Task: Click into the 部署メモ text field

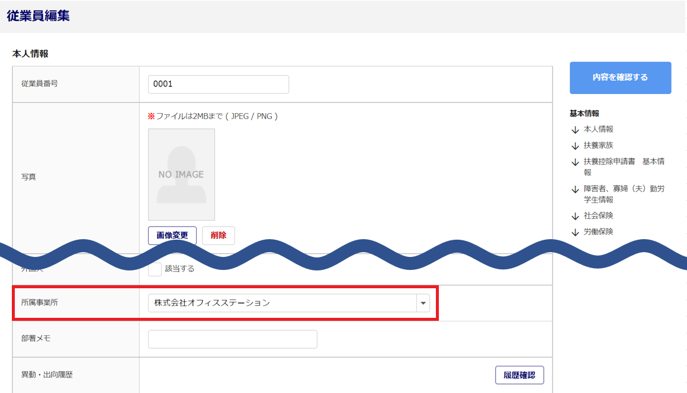Action: 232,339
